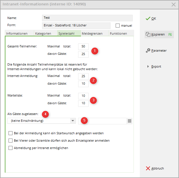Click the red X Abbruch icon

pos(148,168)
